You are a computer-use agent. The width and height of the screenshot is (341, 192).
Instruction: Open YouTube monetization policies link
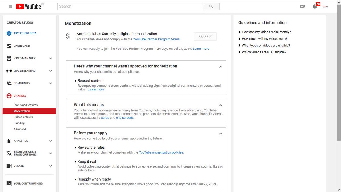[161, 152]
